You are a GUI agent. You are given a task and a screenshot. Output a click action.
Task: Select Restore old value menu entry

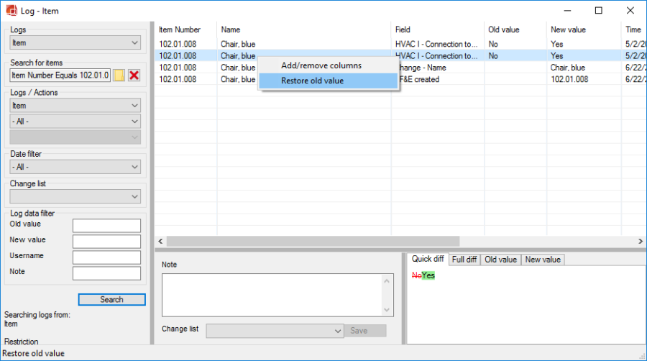(312, 81)
